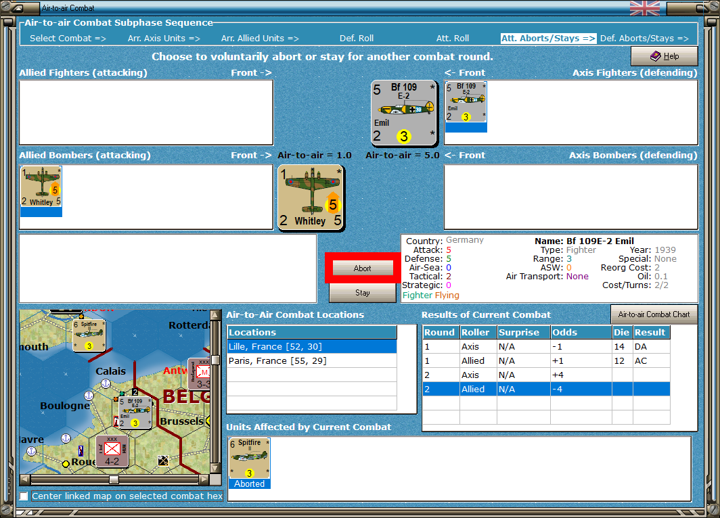Select small Bf 109 in Axis Fighters list

[466, 102]
